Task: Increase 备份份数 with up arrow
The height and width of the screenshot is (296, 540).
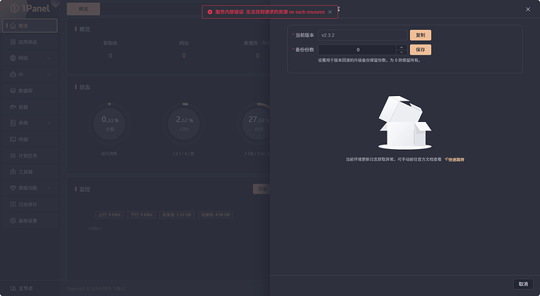Action: (401, 48)
